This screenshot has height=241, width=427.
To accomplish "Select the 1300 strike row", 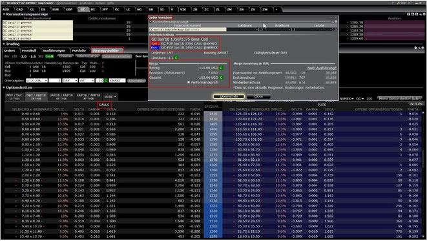I will 213,231.
